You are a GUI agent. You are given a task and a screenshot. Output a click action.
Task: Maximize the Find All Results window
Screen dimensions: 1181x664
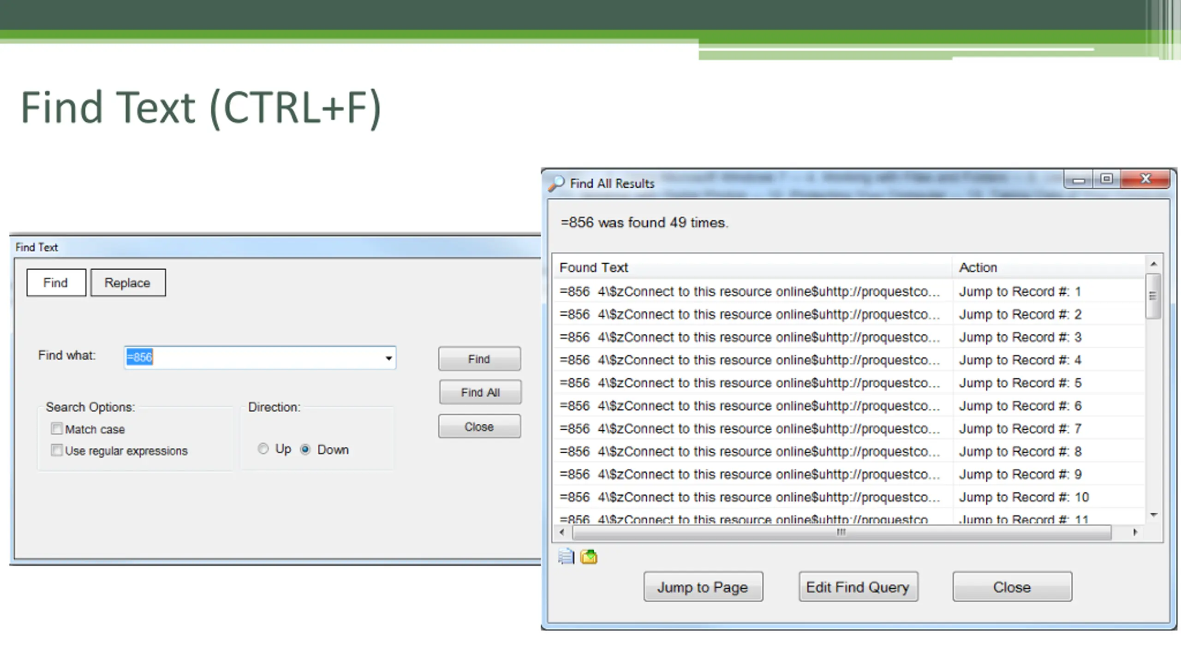click(x=1106, y=179)
